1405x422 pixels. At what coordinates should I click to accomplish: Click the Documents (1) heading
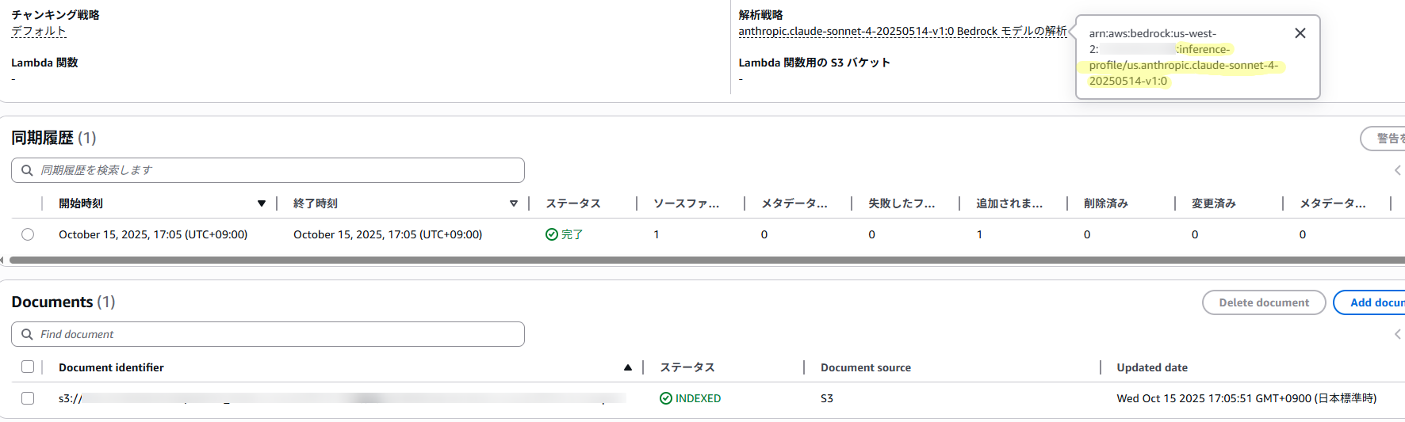[x=63, y=302]
